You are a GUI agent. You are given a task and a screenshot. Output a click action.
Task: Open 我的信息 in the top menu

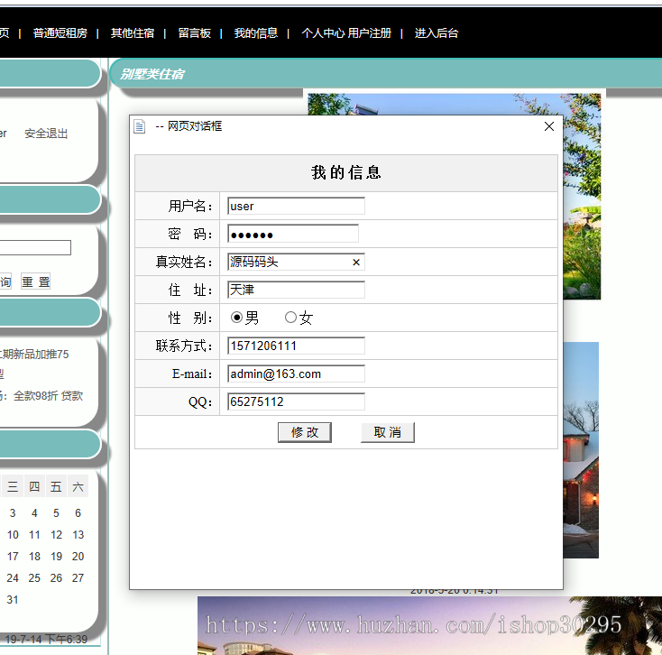click(x=256, y=33)
